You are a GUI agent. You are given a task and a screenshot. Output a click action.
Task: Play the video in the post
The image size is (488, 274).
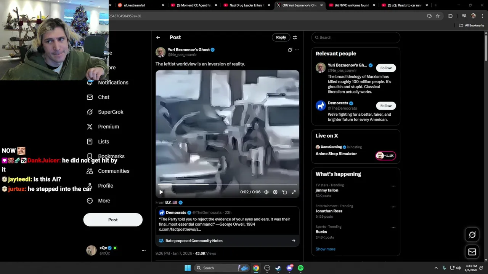point(161,192)
